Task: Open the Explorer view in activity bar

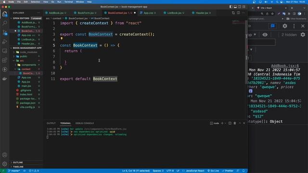Action: [5, 14]
